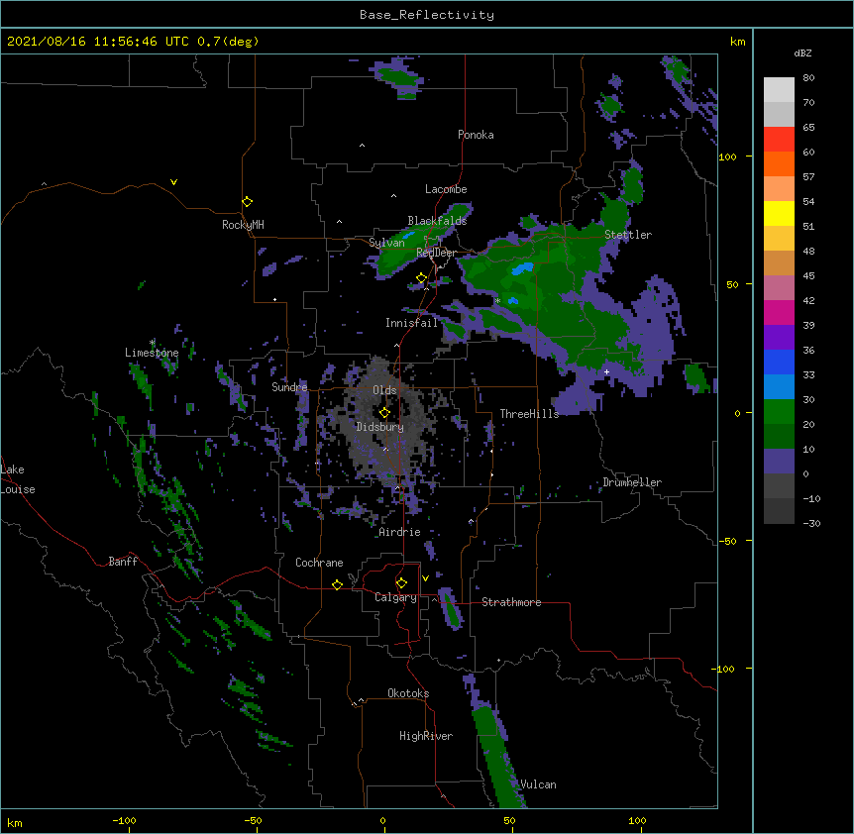Click the Base_Reflectivity title
854x834 pixels.
[x=427, y=15]
